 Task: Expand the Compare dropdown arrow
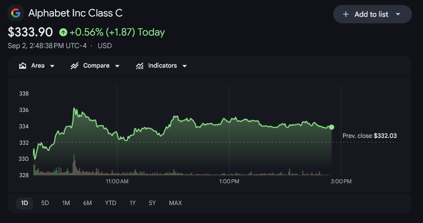pos(117,66)
